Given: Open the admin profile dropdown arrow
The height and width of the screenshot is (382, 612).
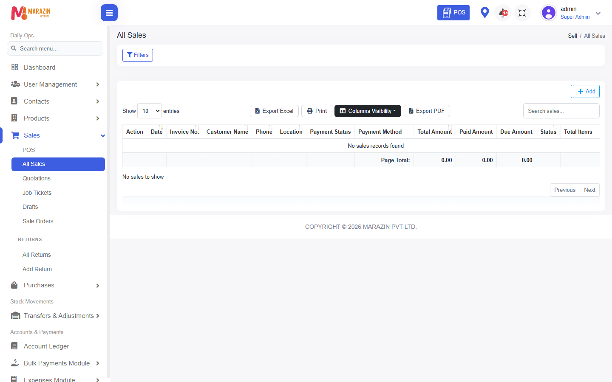Looking at the screenshot, I should (598, 13).
